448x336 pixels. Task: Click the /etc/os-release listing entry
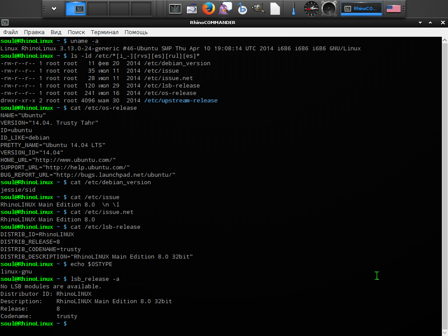point(170,93)
